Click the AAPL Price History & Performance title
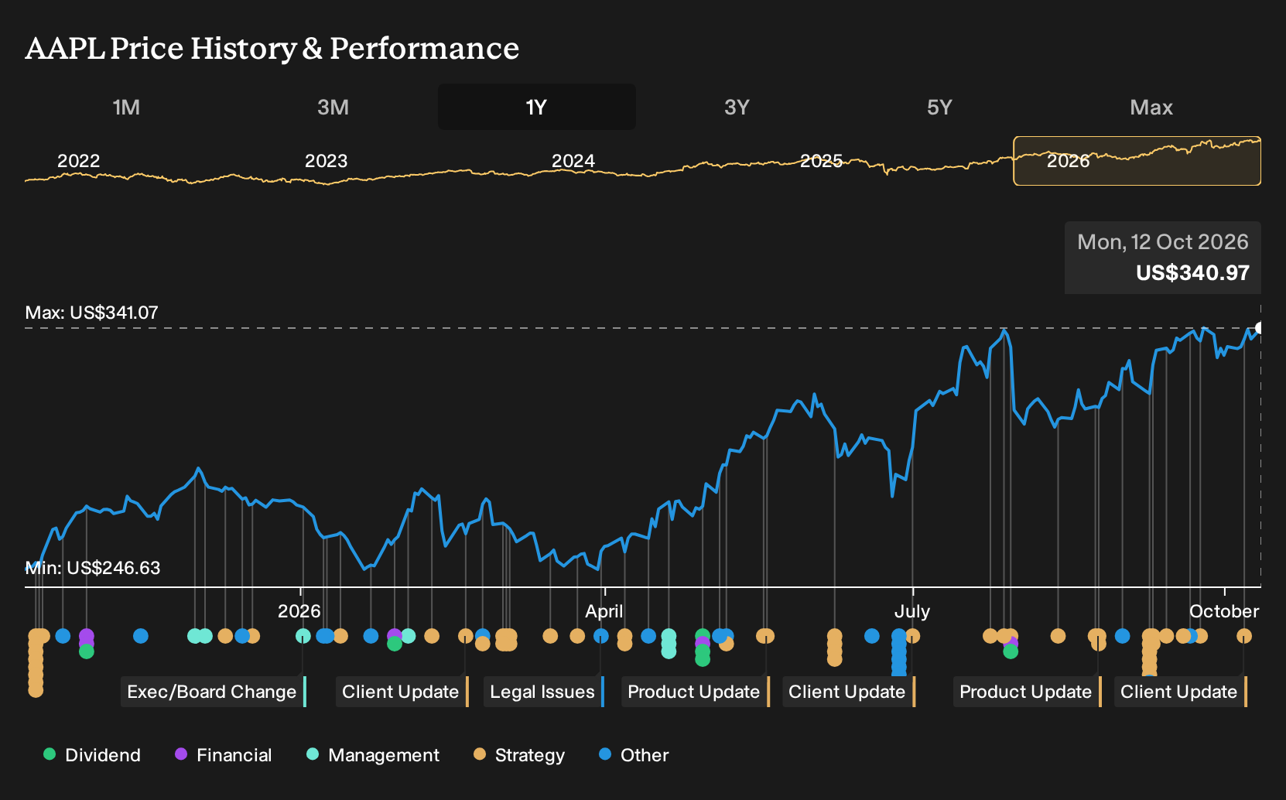The image size is (1286, 800). tap(272, 48)
